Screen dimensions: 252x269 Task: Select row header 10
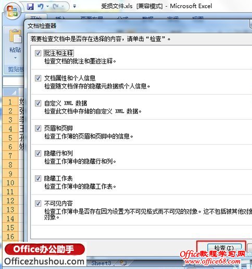10,183
